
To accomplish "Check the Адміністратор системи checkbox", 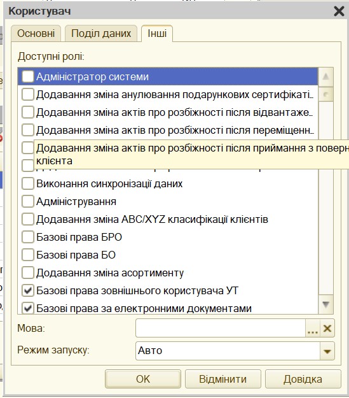I will point(27,76).
